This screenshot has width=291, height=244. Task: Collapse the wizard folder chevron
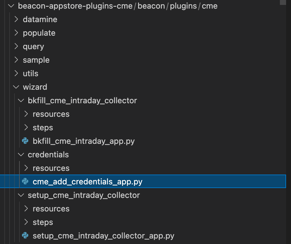[16, 87]
